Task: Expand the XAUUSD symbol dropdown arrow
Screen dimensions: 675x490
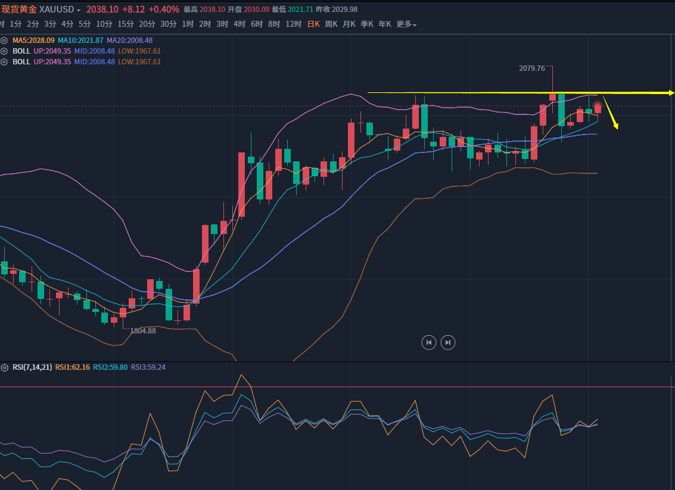Action: pyautogui.click(x=79, y=10)
